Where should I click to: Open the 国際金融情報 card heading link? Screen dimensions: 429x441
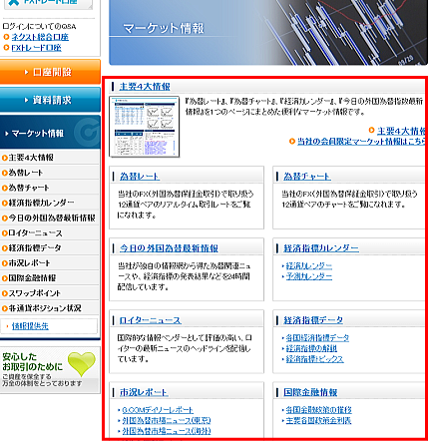pyautogui.click(x=310, y=392)
